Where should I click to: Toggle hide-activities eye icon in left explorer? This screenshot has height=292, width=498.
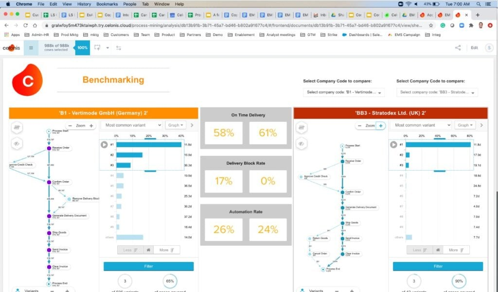point(17,144)
